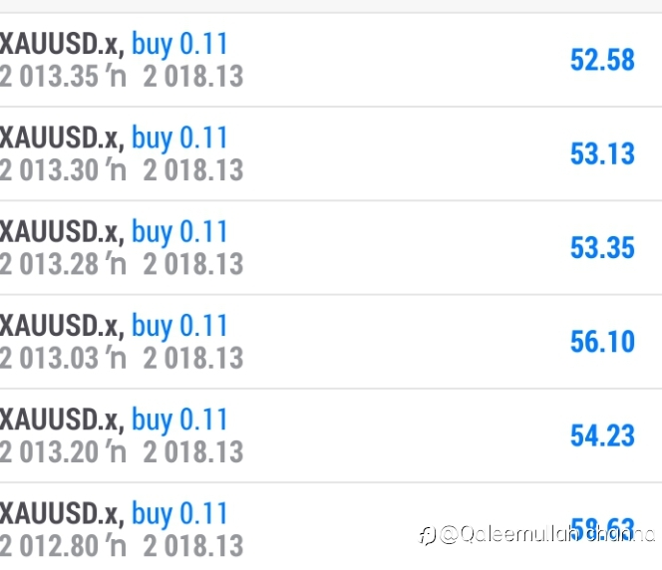
Task: Tap the 54.23 profit value
Action: (602, 435)
